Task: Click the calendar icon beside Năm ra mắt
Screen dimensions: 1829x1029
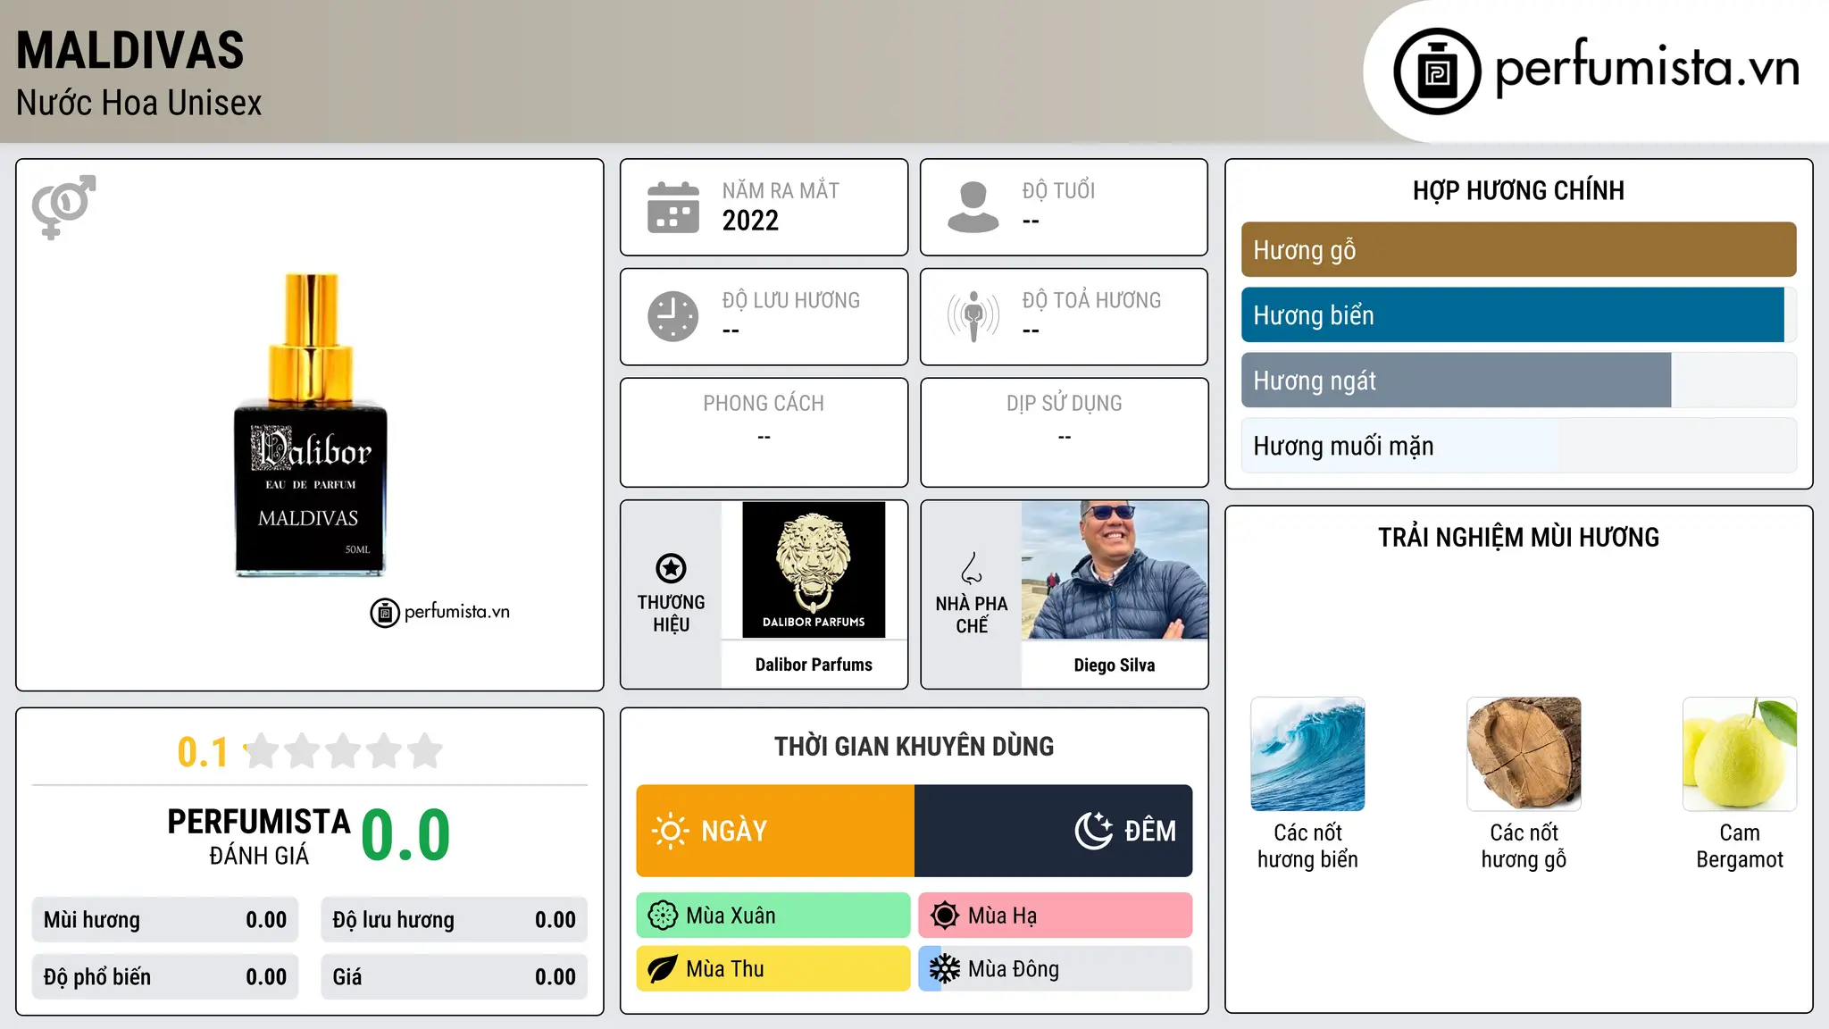Action: coord(673,207)
